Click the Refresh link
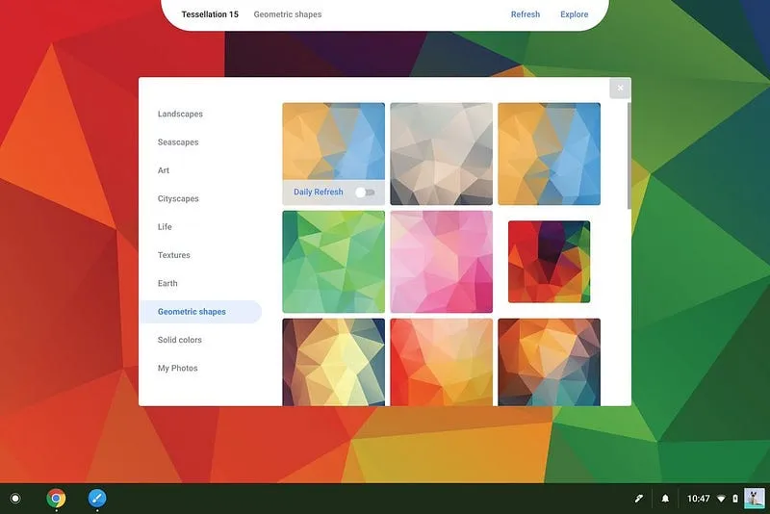The width and height of the screenshot is (770, 514). coord(525,14)
